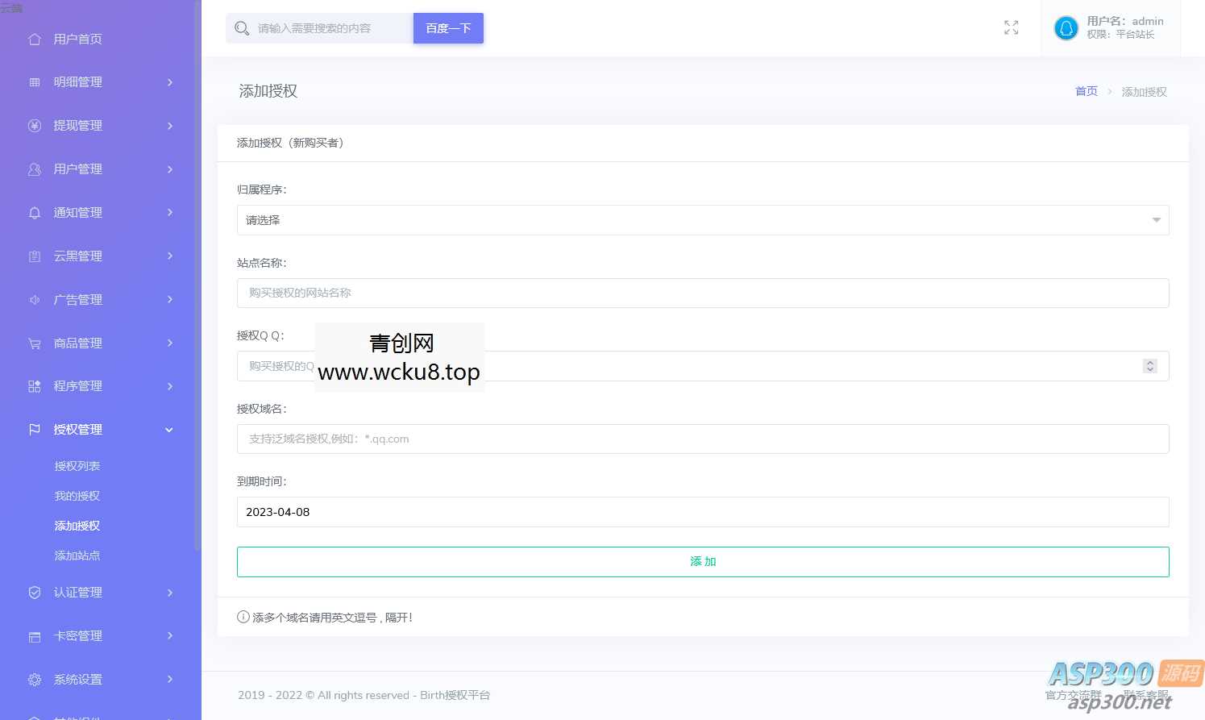Open the 商品管理 shopping cart icon

pos(35,343)
